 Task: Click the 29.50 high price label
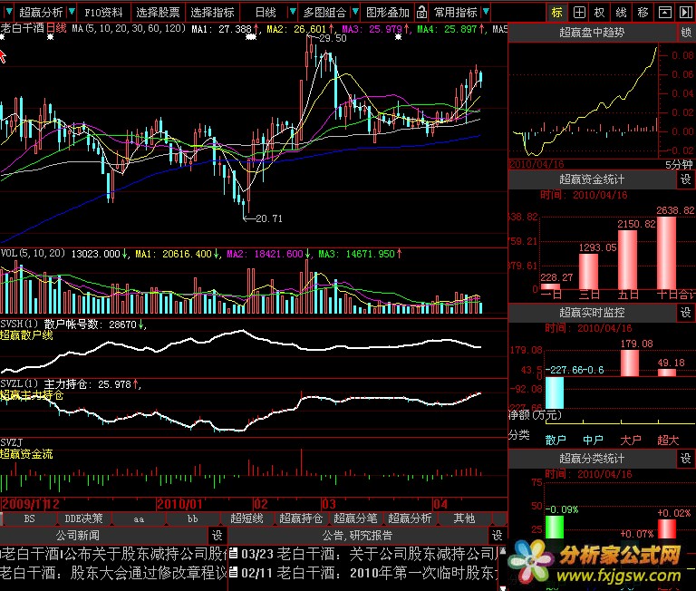pyautogui.click(x=333, y=39)
